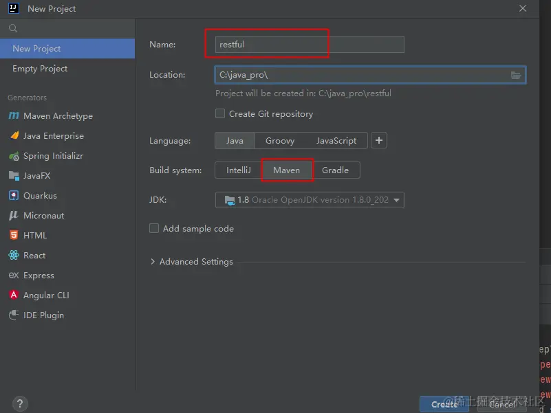Click the JavaFX generator icon
This screenshot has width=551, height=413.
14,176
